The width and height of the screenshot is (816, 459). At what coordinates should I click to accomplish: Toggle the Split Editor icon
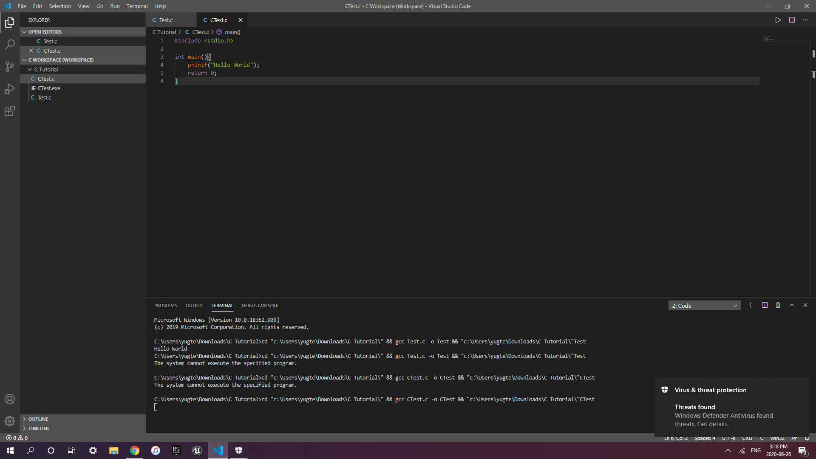coord(791,20)
